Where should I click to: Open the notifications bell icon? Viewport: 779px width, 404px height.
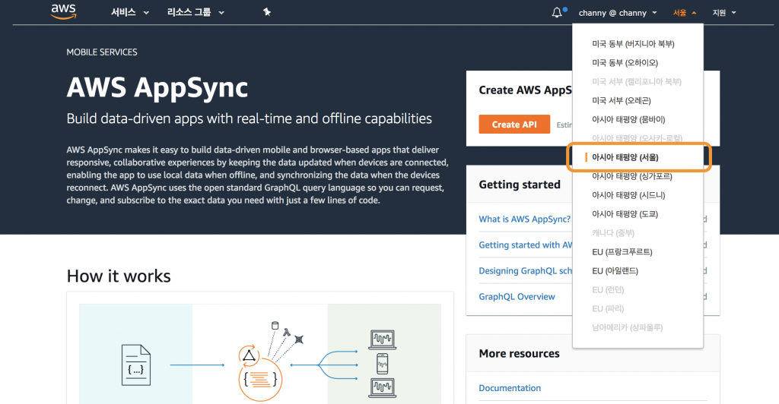[558, 12]
